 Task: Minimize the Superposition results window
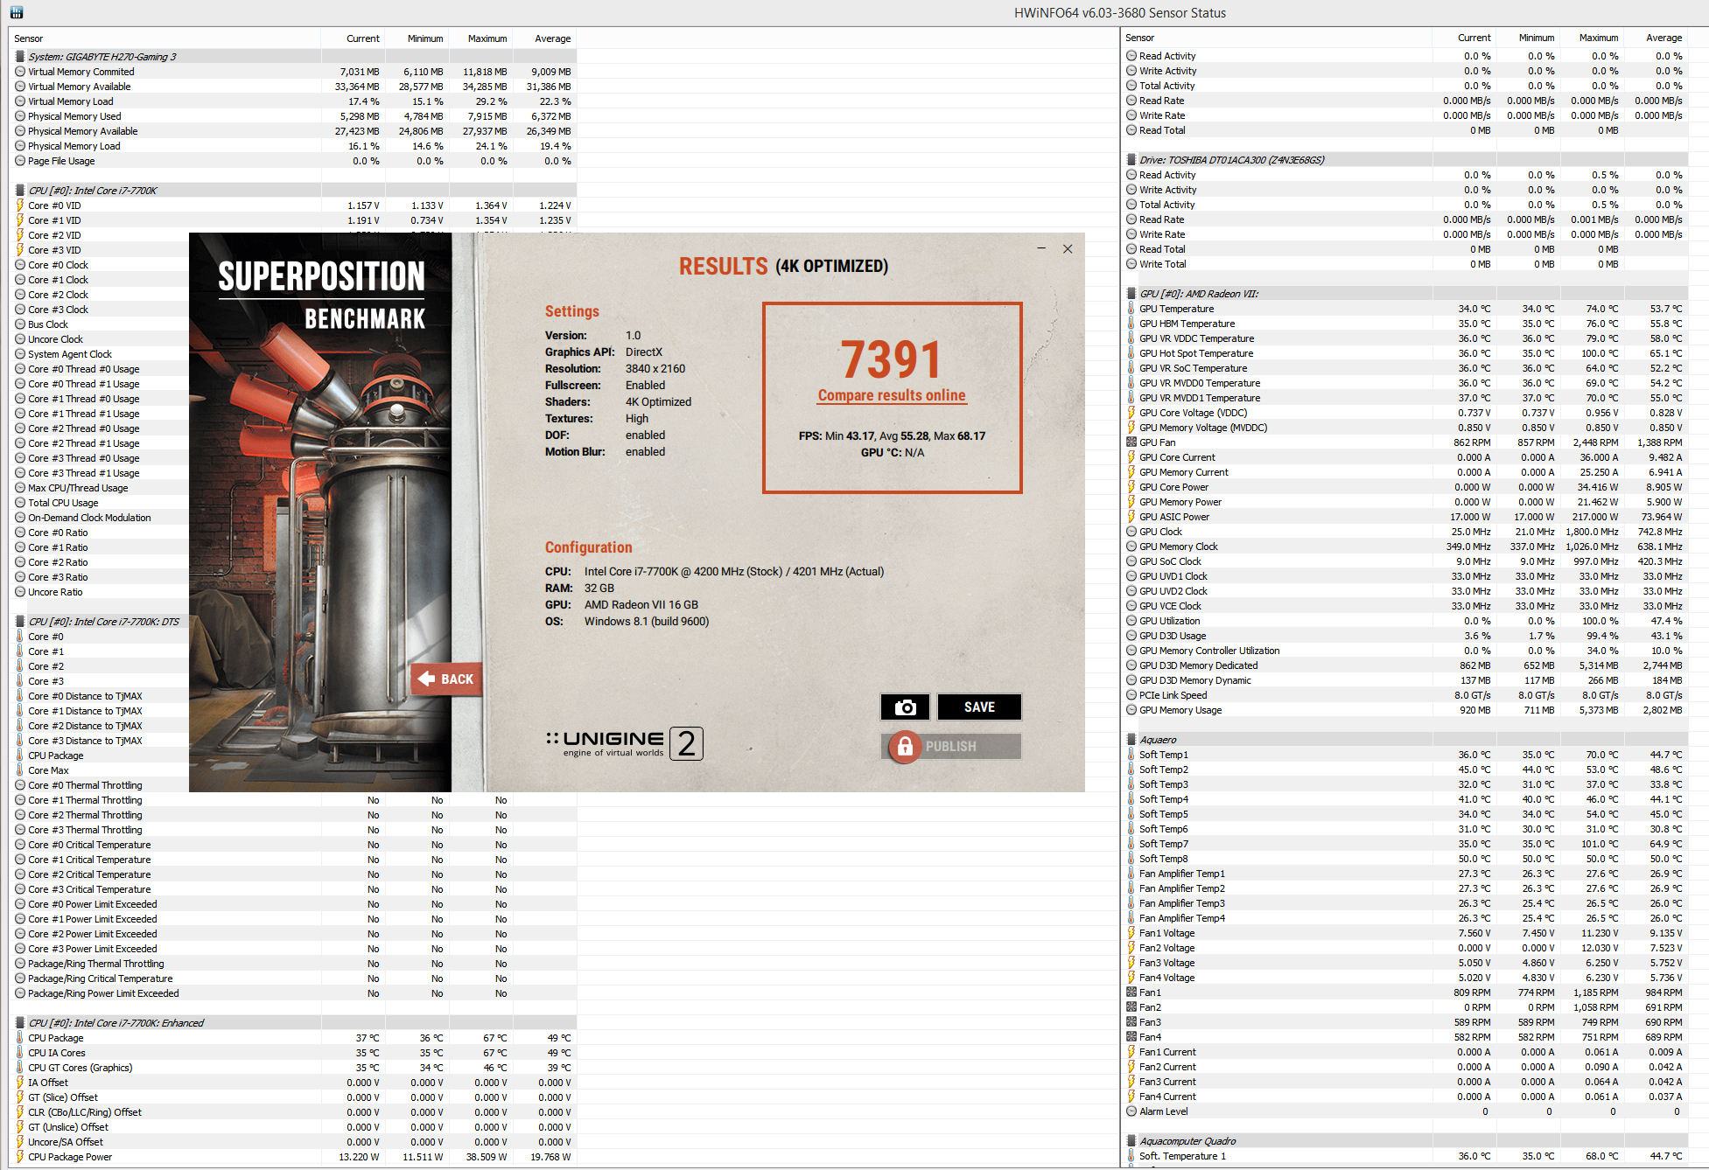coord(1041,249)
